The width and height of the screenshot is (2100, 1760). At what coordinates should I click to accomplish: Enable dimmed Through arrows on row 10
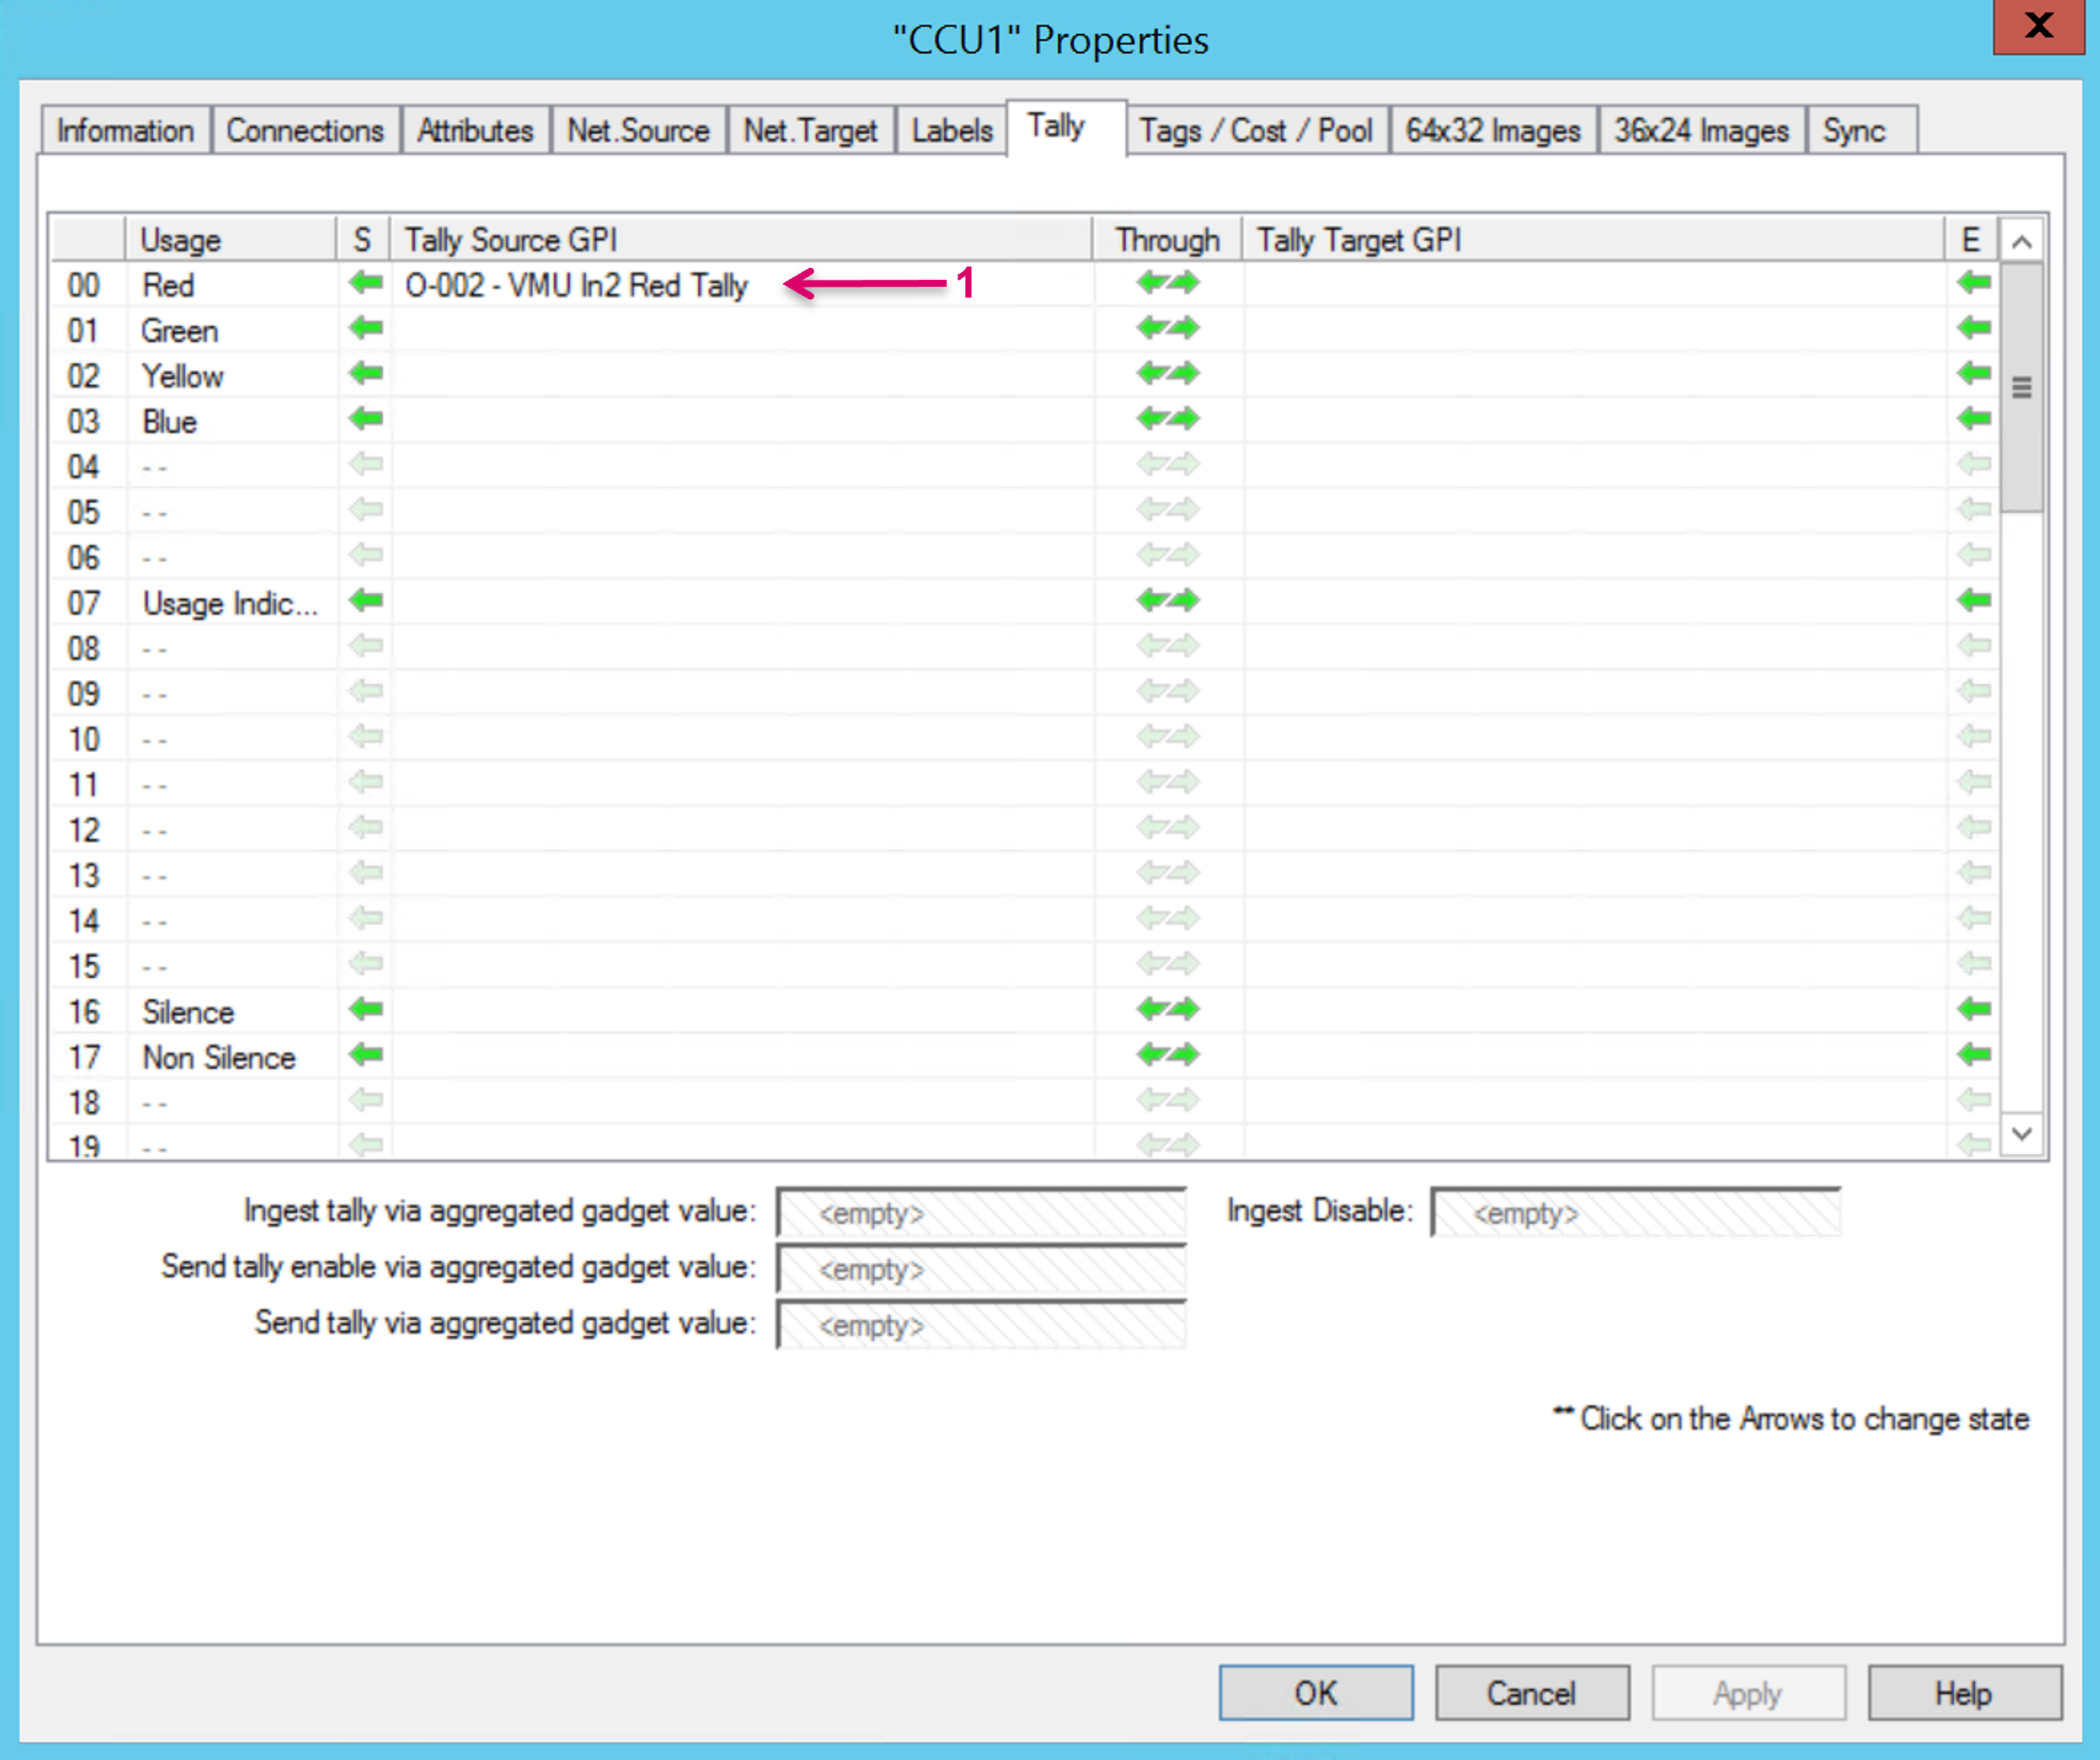[1167, 737]
